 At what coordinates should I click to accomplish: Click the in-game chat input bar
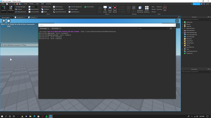pyautogui.click(x=20, y=45)
